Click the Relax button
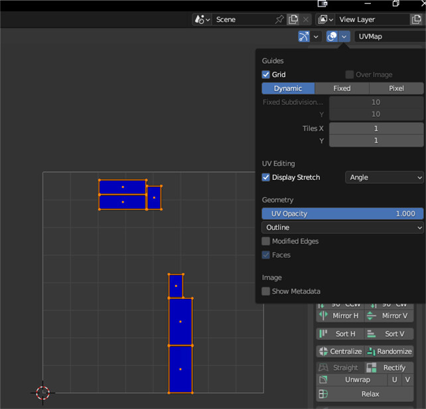Viewport: 426px width, 409px height. pyautogui.click(x=365, y=394)
